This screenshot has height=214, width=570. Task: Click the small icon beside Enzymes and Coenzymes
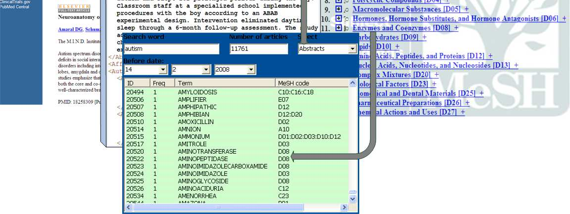point(347,28)
